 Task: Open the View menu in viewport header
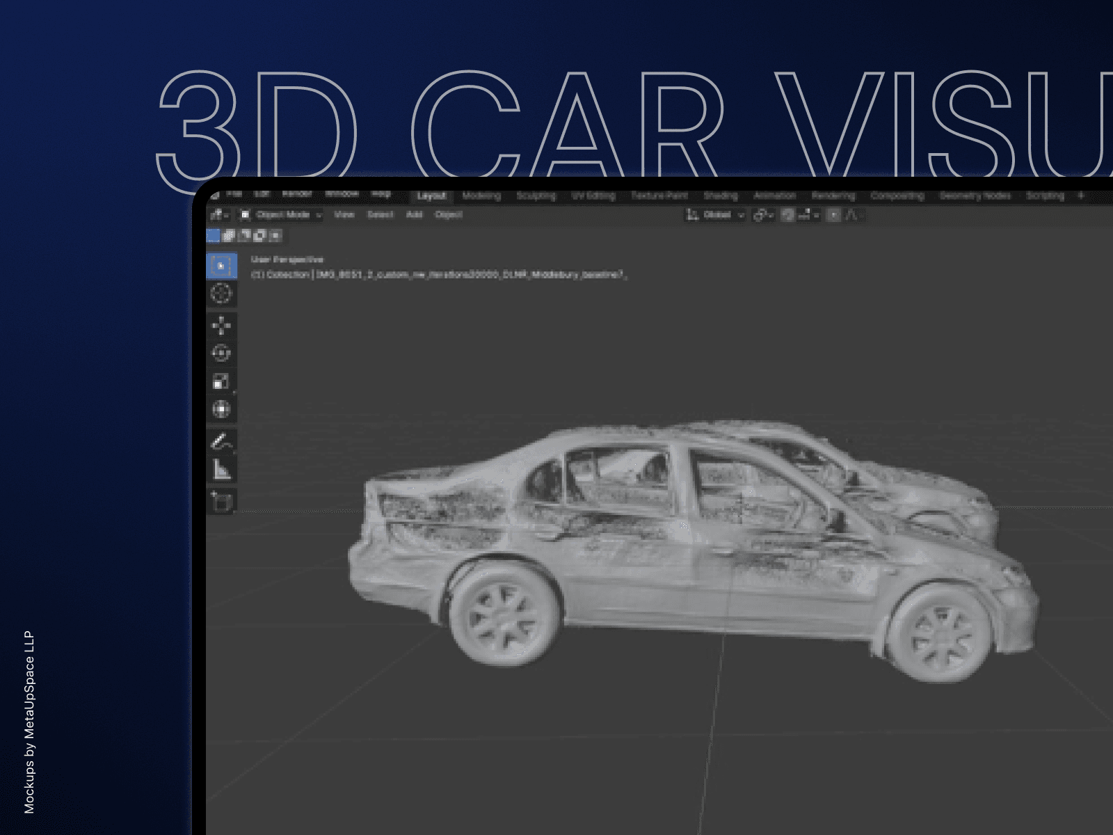(x=344, y=215)
